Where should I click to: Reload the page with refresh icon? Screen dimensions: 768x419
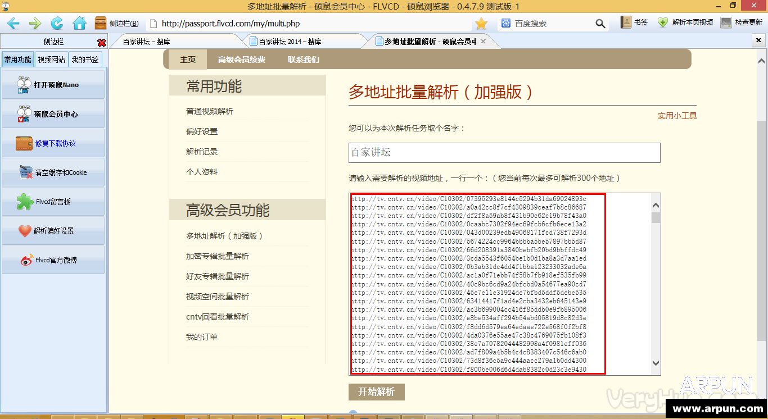point(57,24)
